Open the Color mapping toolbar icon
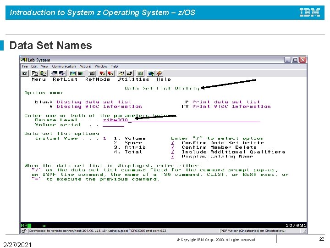The width and height of the screenshot is (330, 248). (81, 73)
